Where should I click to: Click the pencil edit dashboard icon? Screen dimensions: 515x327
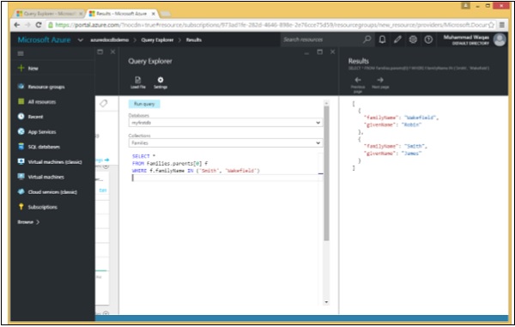click(x=397, y=39)
